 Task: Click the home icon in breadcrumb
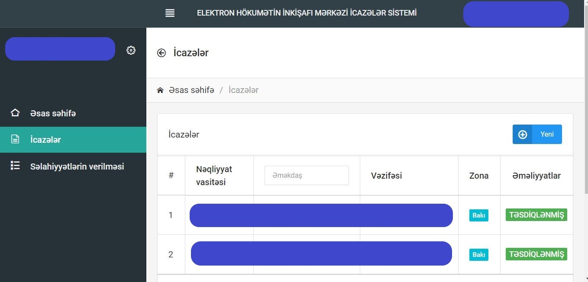point(160,90)
